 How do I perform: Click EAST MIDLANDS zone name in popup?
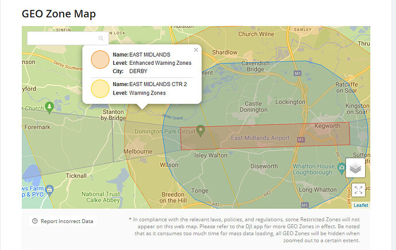[x=150, y=54]
